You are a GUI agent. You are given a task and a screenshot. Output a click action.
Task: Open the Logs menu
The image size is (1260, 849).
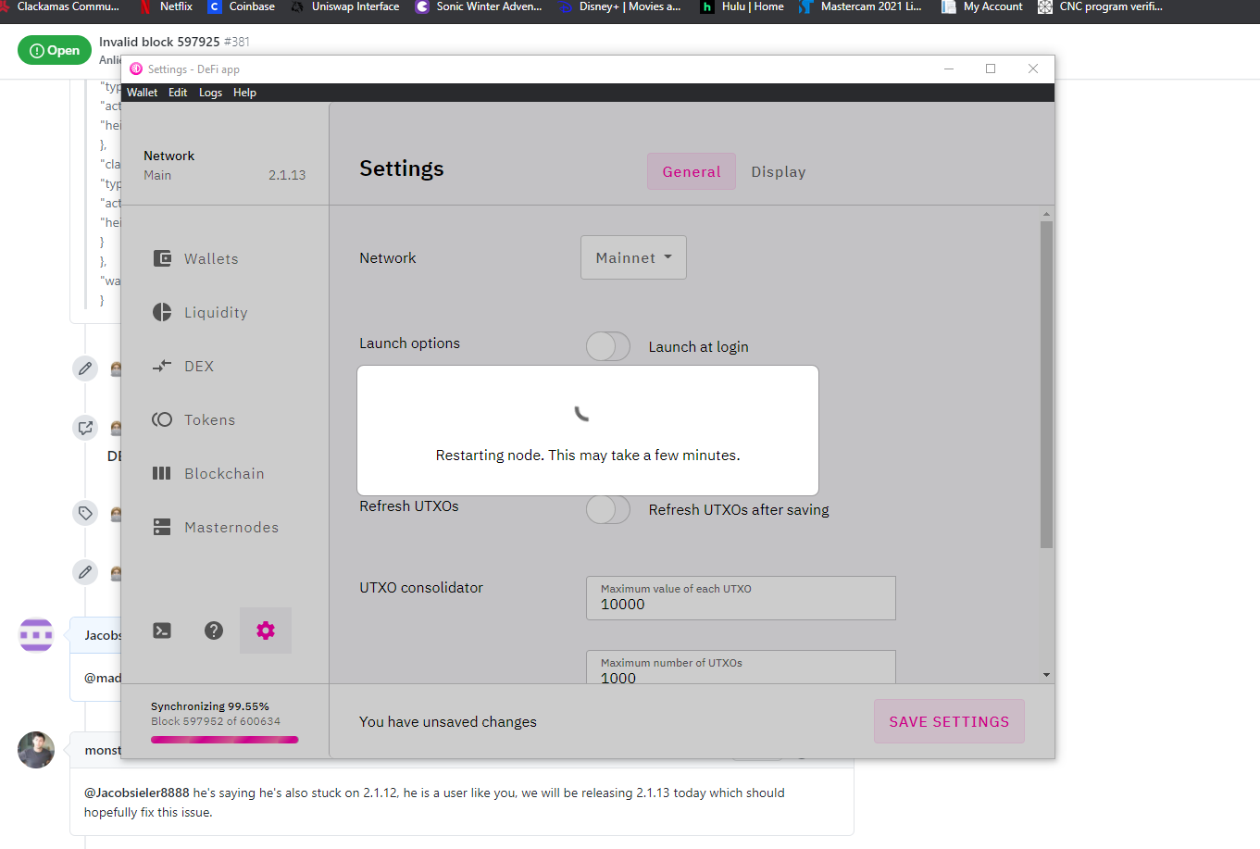click(x=210, y=93)
